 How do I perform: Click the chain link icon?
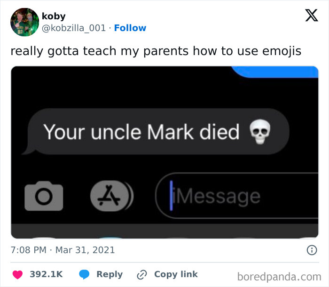point(141,274)
